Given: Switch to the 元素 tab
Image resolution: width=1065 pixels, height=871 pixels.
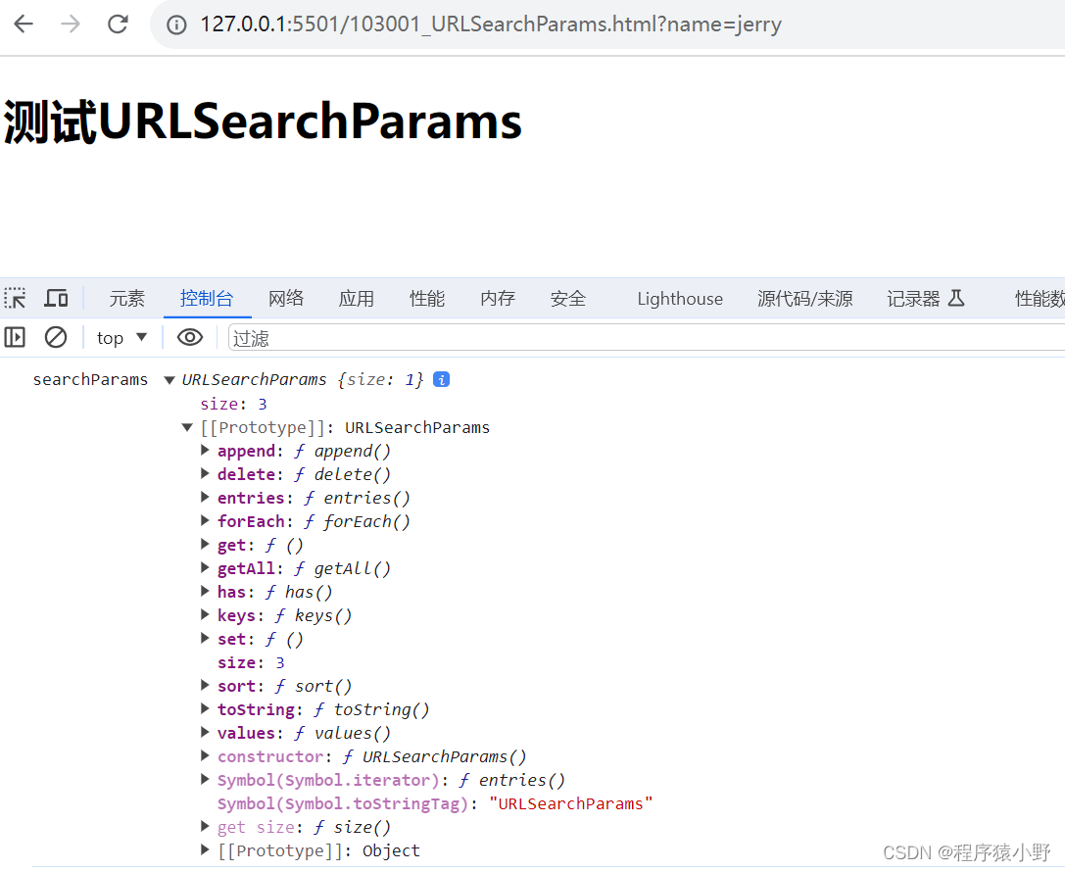Looking at the screenshot, I should point(127,299).
